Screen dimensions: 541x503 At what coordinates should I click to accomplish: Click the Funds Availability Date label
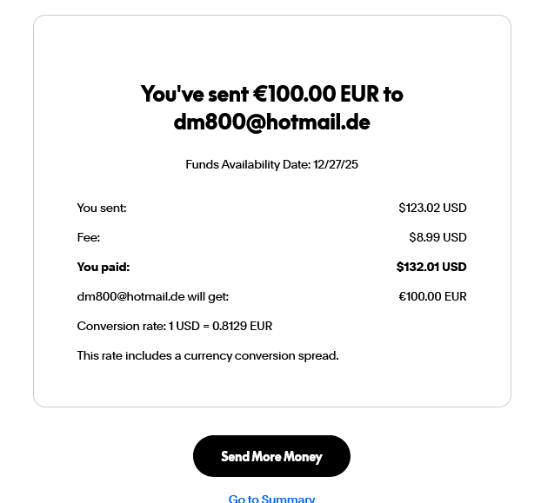pos(249,164)
